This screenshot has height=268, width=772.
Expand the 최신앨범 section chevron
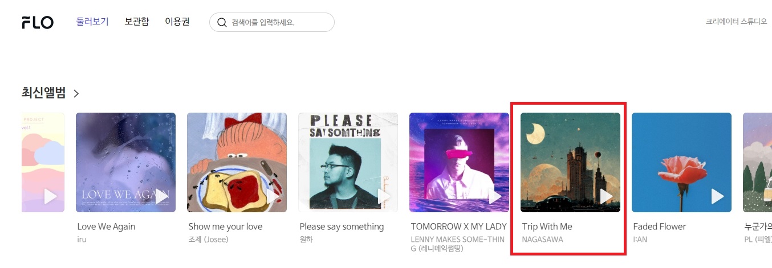pyautogui.click(x=76, y=93)
